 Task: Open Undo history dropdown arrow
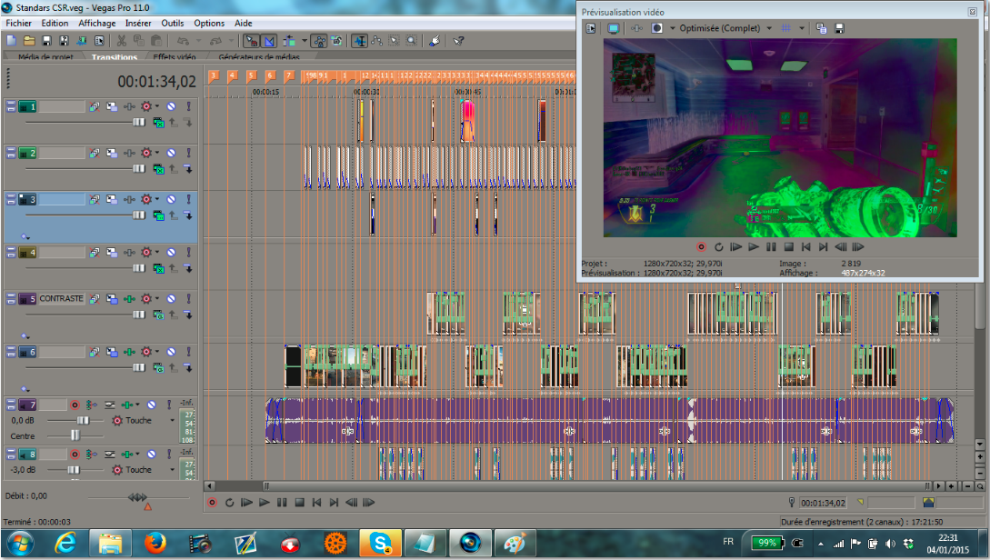point(197,40)
